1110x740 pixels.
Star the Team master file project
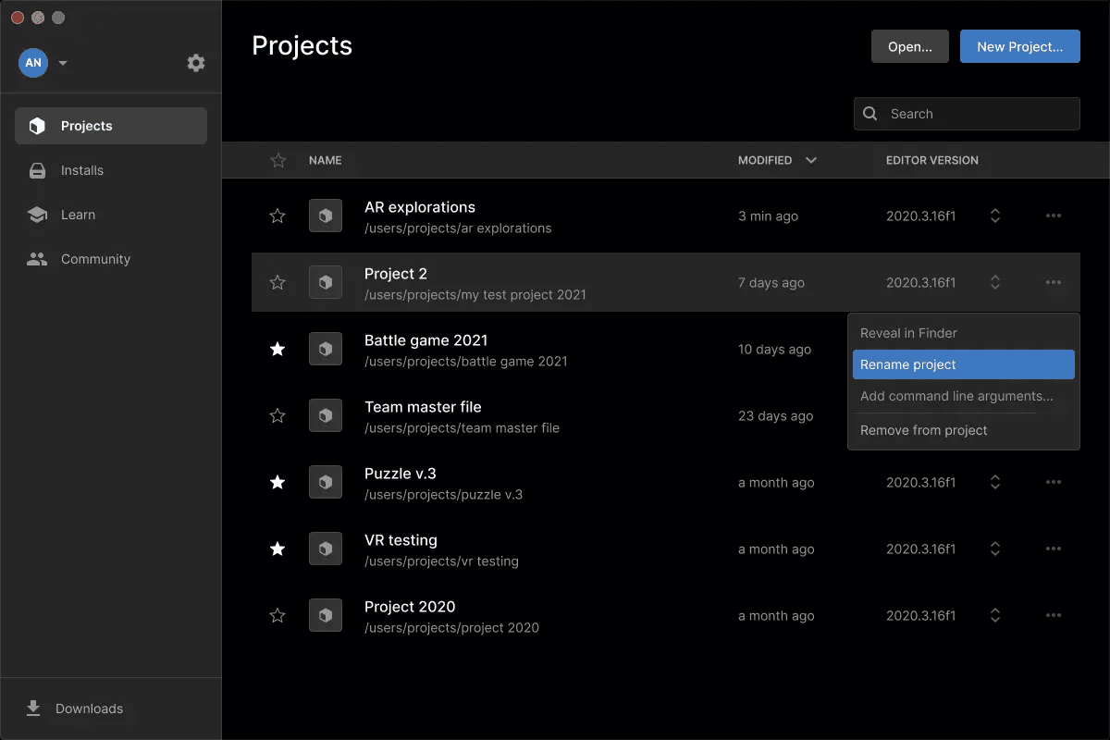[x=277, y=415]
